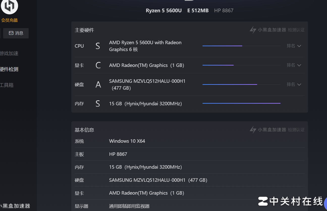Click the lightning badge icon in 主要硬件 header
This screenshot has height=211, width=327.
point(253,30)
